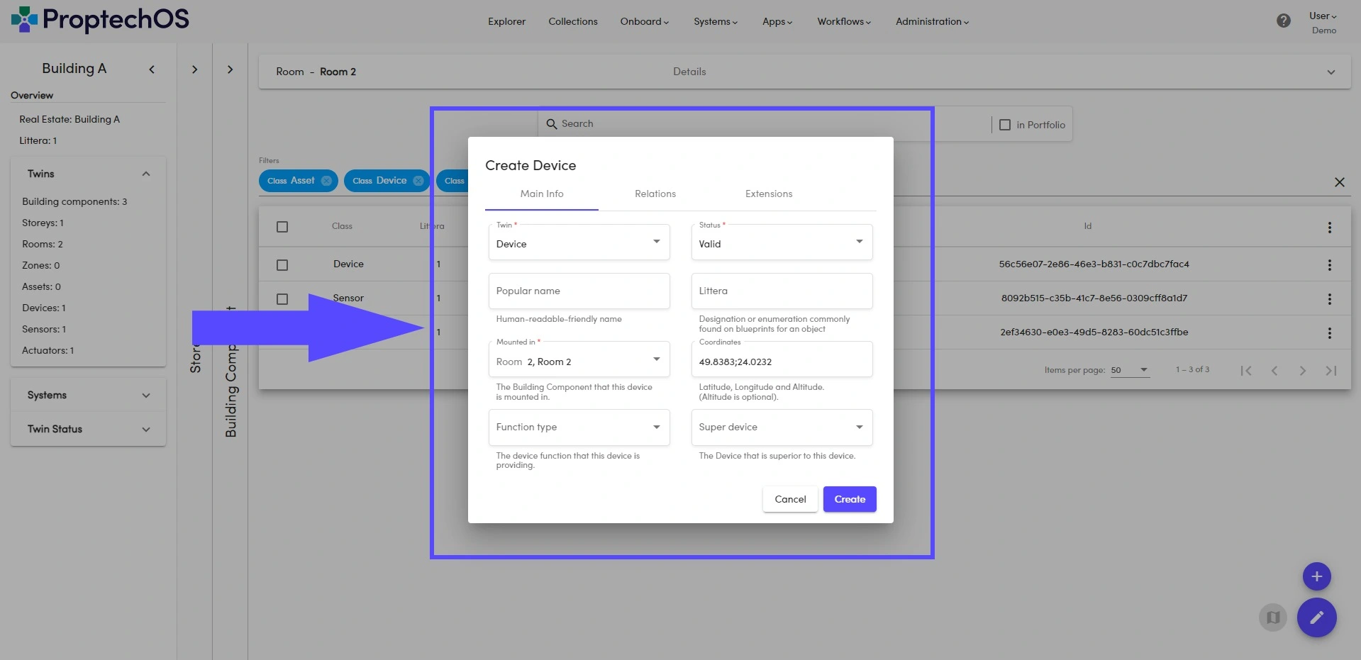Go to last page of table

(x=1331, y=371)
